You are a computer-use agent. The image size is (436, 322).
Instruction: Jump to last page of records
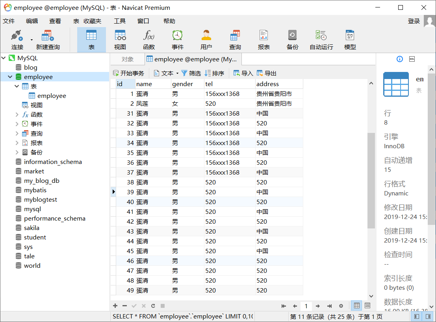tap(330, 306)
